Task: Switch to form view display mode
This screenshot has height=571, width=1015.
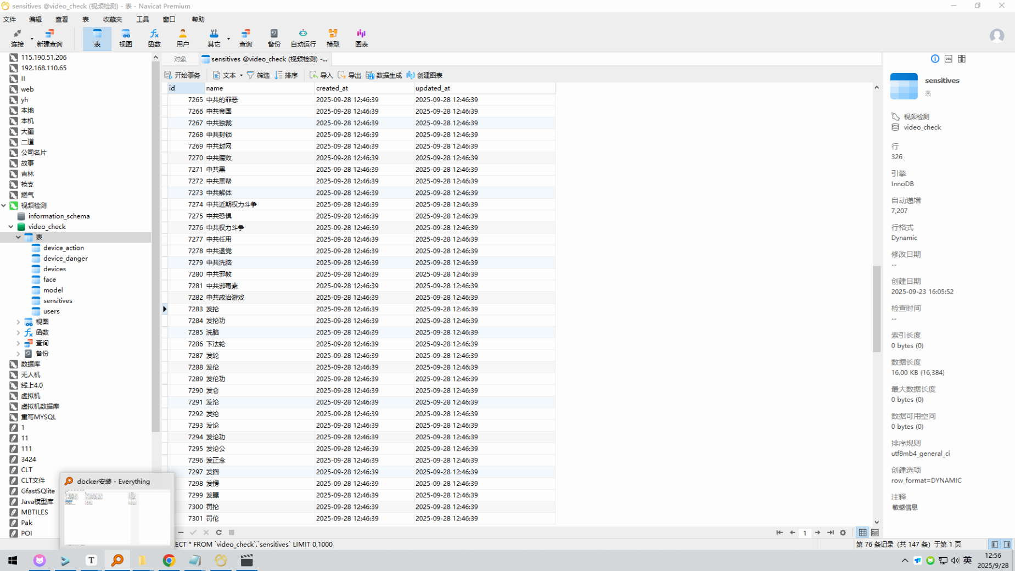Action: click(x=875, y=533)
